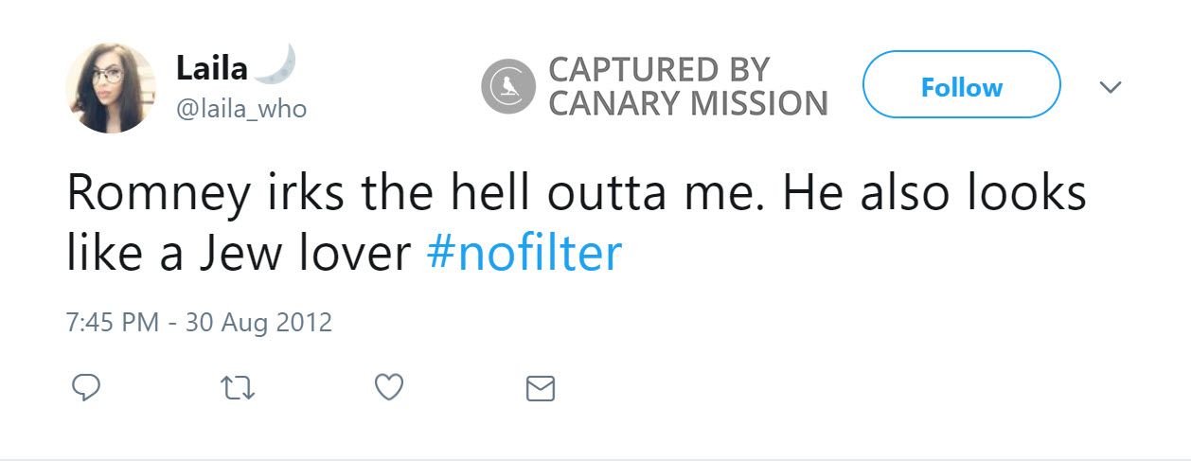The image size is (1191, 461).
Task: Click the CAPTURED BY watermark text
Action: point(658,70)
